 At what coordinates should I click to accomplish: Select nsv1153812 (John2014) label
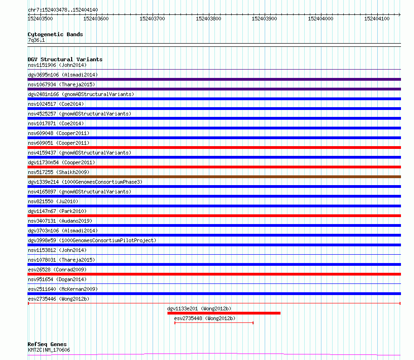click(57, 250)
